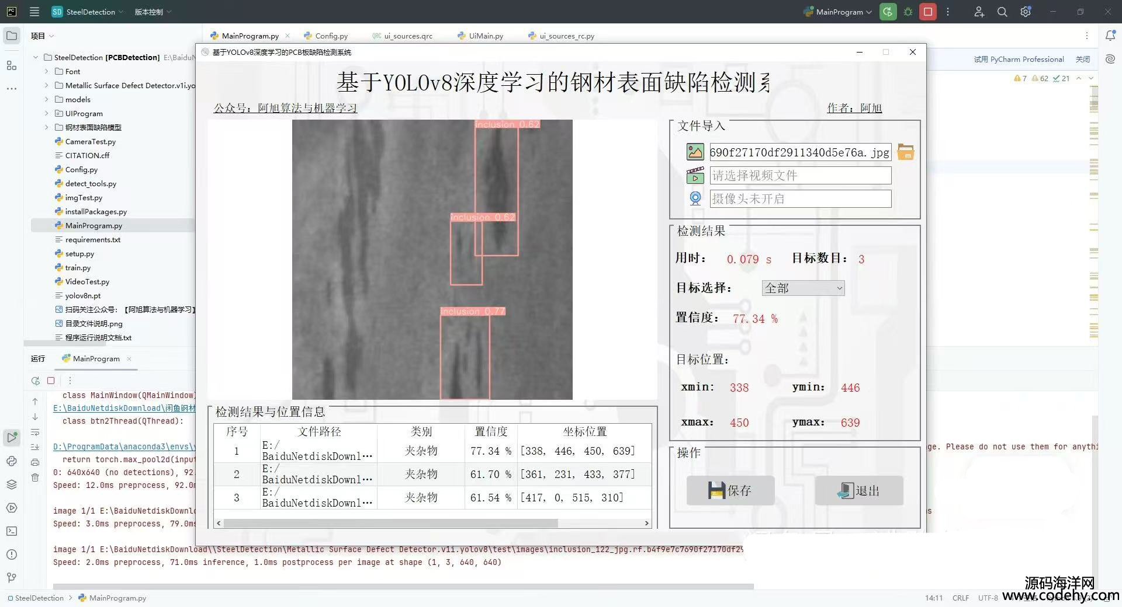Click 关闭 link in PyCharm trial banner

(x=1083, y=59)
